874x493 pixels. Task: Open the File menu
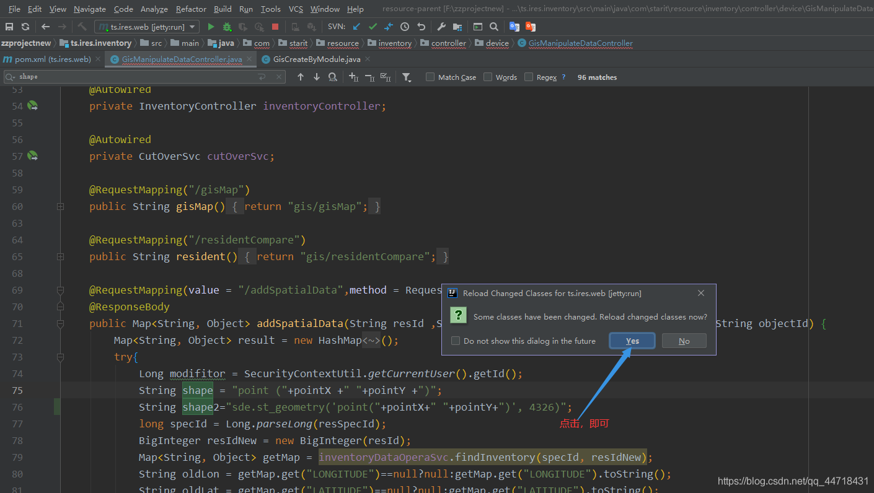pos(15,9)
